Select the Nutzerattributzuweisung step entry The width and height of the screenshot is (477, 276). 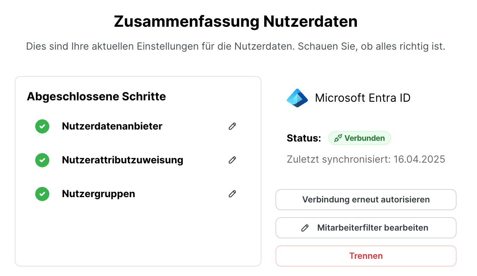coord(123,160)
